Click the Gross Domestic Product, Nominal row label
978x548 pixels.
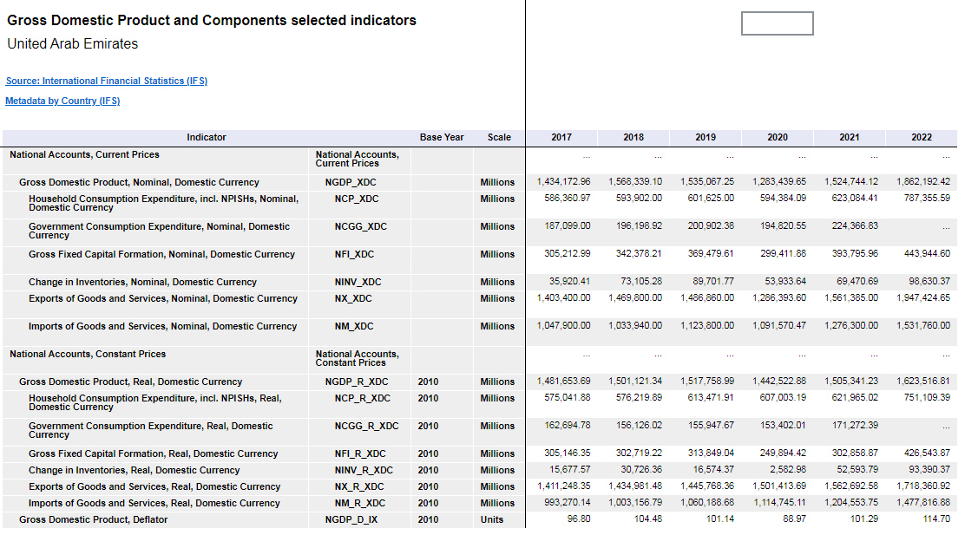tap(139, 182)
